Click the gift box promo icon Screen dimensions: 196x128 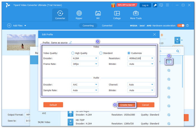pos(113,5)
